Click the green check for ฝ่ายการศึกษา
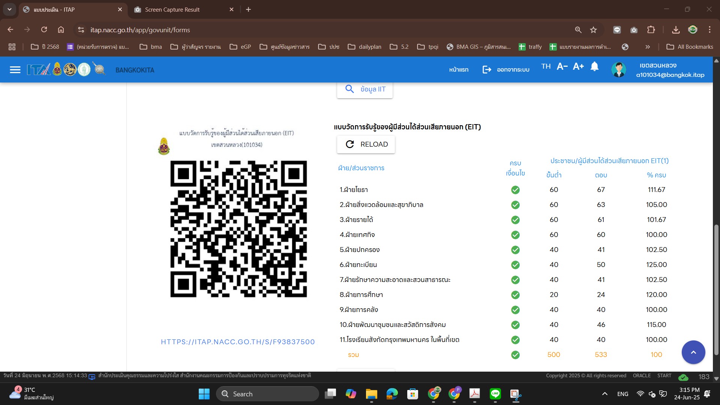720x405 pixels. [x=515, y=295]
